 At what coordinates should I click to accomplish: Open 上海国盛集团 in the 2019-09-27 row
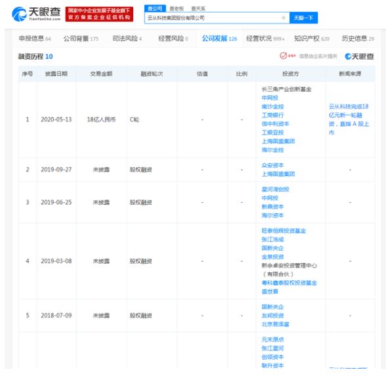[278, 174]
